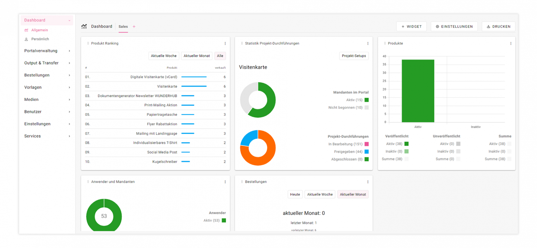Image resolution: width=537 pixels, height=248 pixels.
Task: Open the Bestellungen widget options menu
Action: pos(368,182)
